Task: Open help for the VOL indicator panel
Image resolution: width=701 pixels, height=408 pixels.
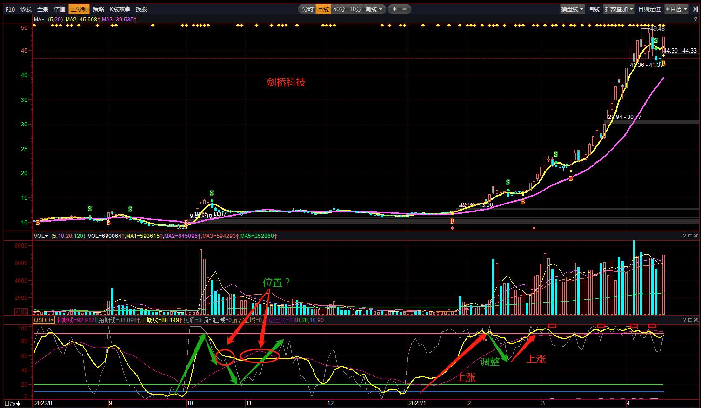Action: (684, 236)
